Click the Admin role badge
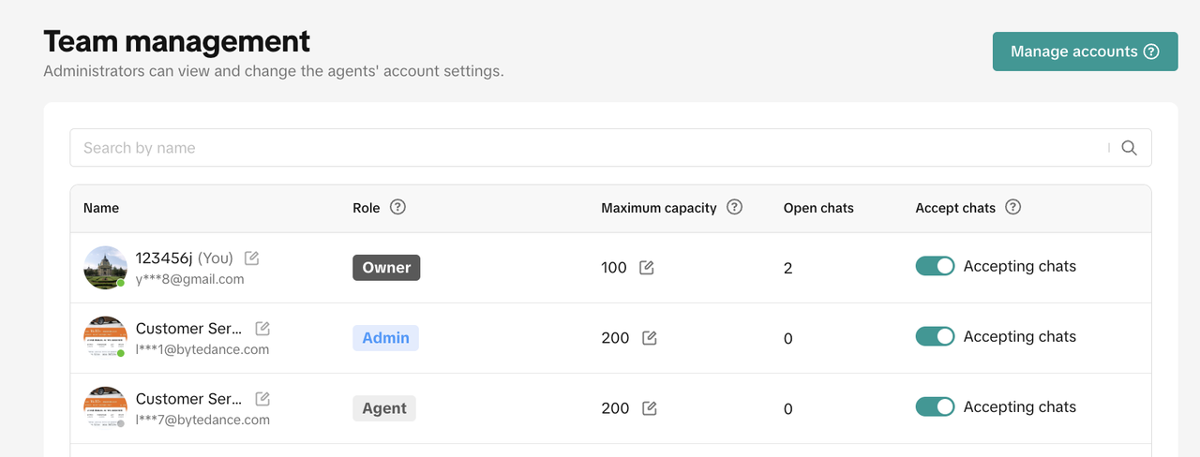Image resolution: width=1200 pixels, height=457 pixels. coord(385,338)
